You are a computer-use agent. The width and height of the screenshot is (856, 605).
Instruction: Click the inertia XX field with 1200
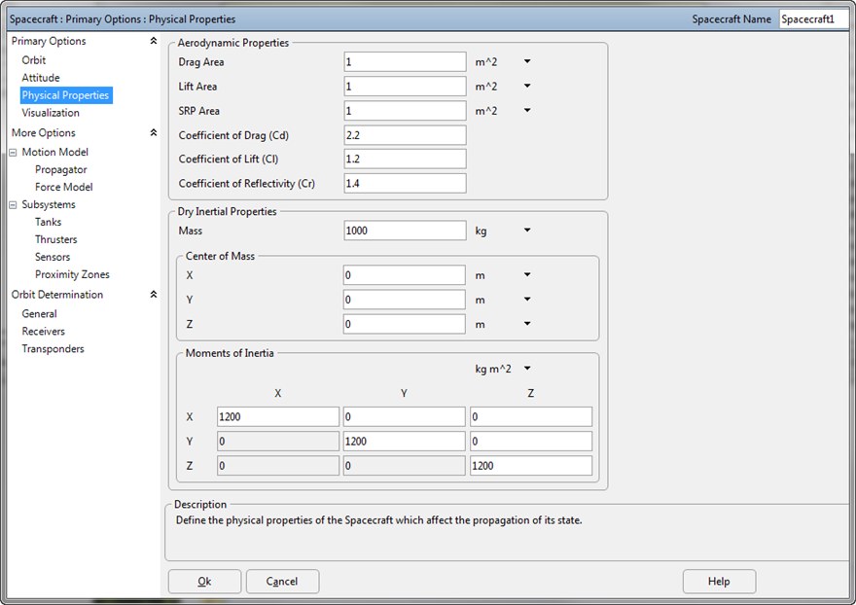[278, 416]
